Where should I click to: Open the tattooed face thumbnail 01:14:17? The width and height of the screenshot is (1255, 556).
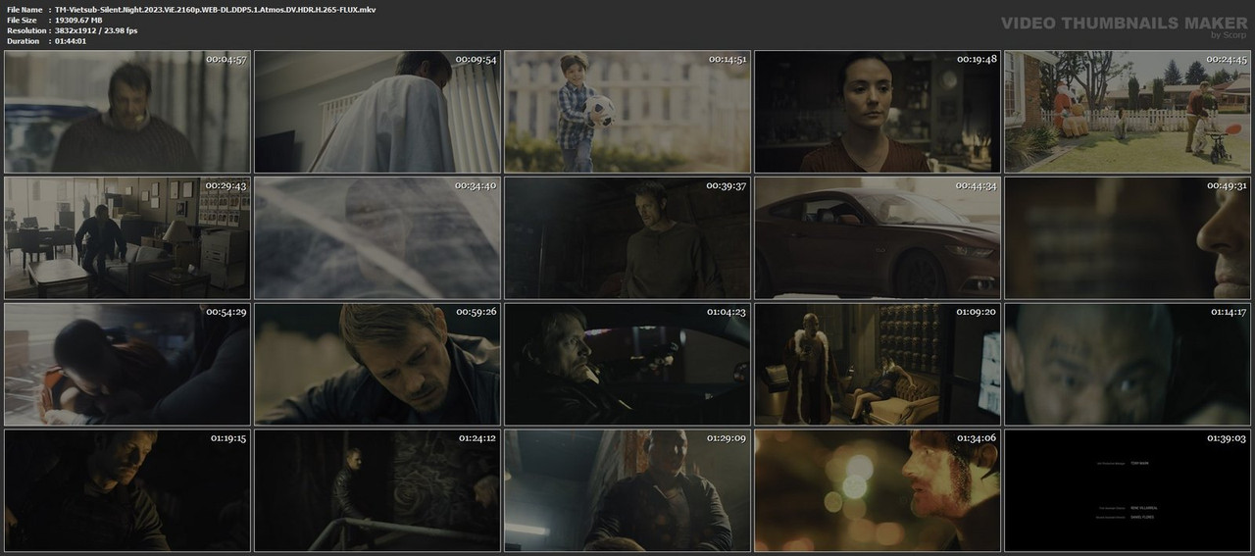click(1128, 364)
